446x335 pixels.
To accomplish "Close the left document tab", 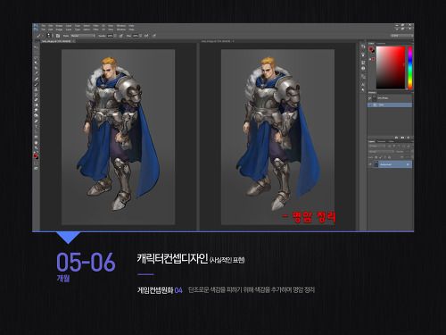I will 74,41.
